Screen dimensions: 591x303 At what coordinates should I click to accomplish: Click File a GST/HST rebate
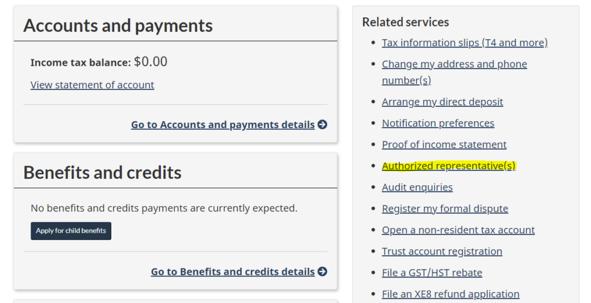(x=432, y=272)
